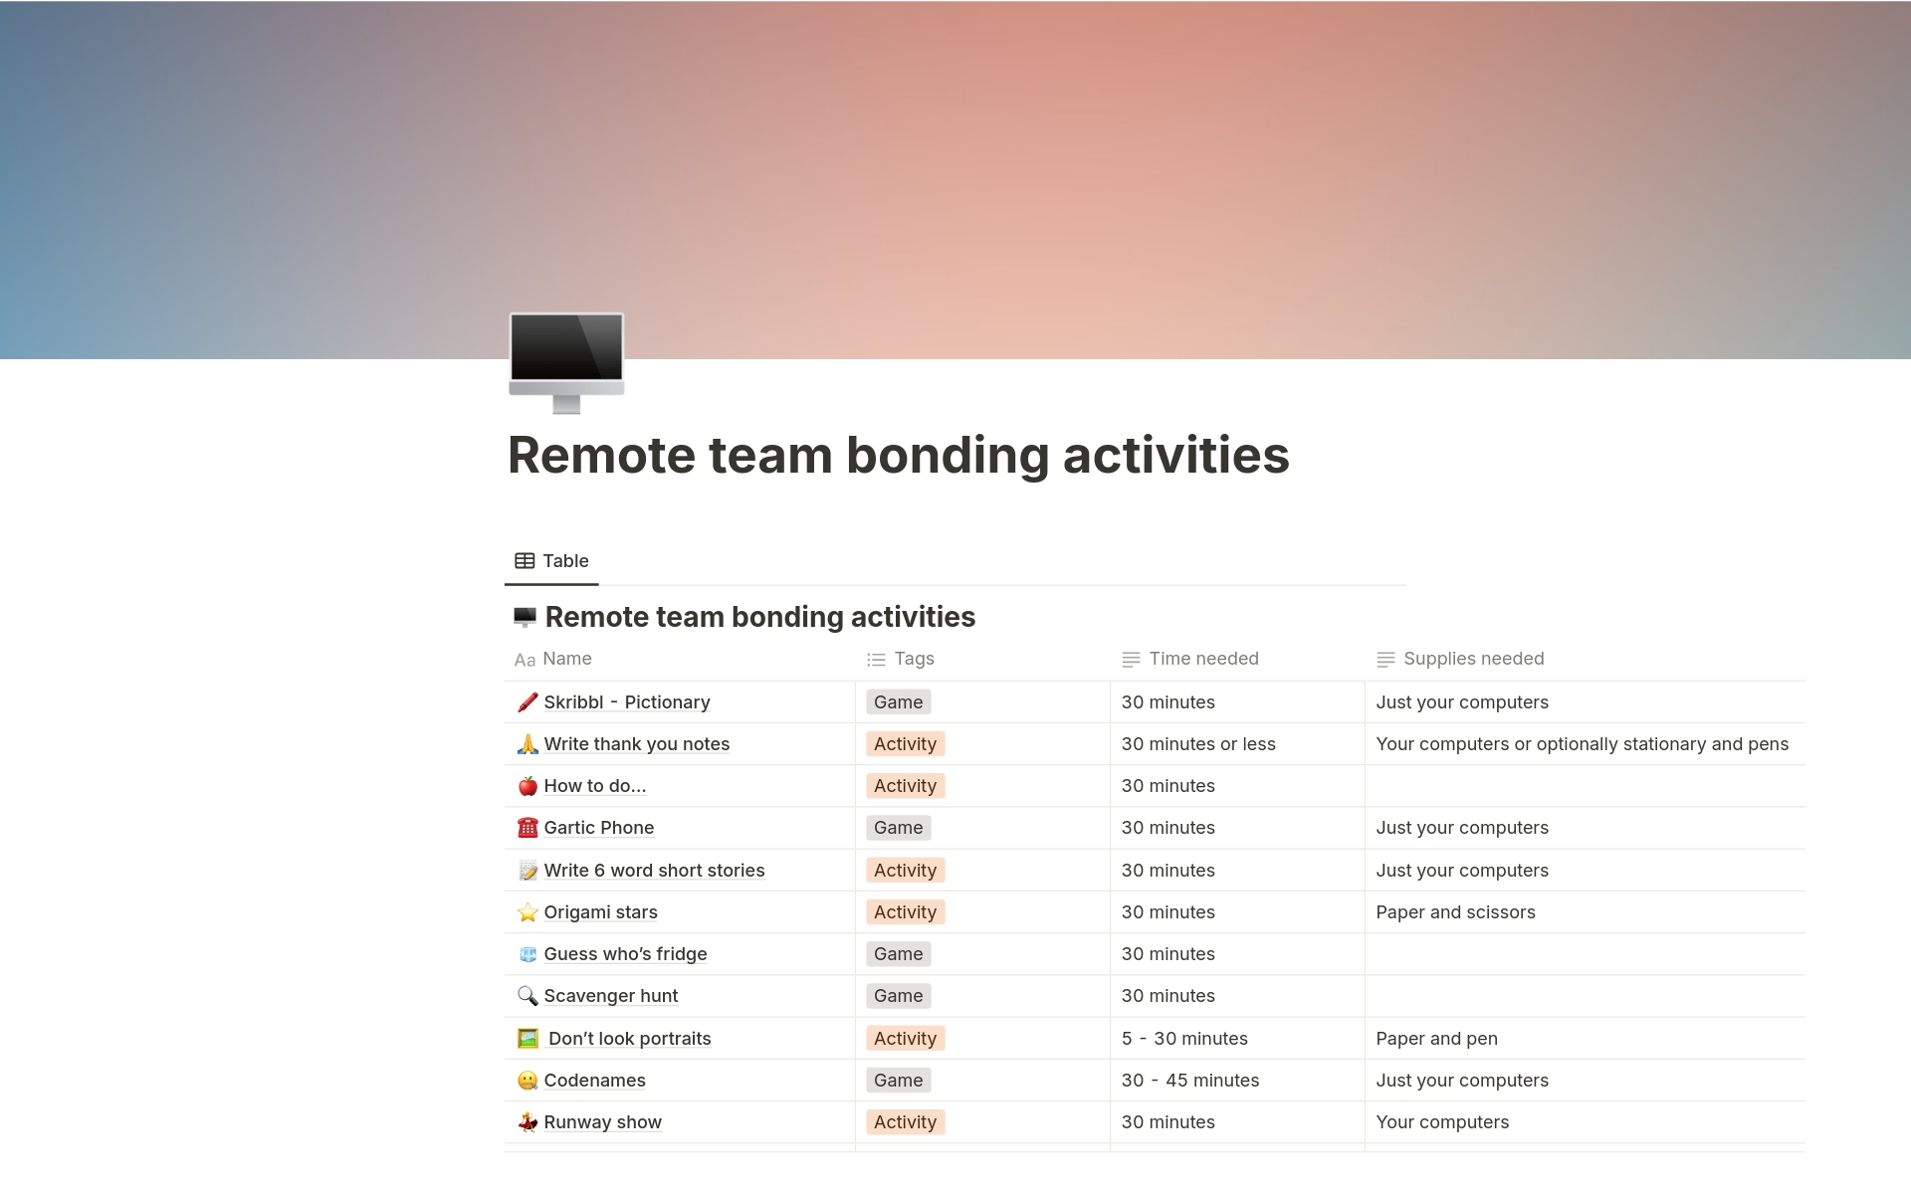1911x1193 pixels.
Task: Switch to the Table view tab
Action: coord(551,561)
